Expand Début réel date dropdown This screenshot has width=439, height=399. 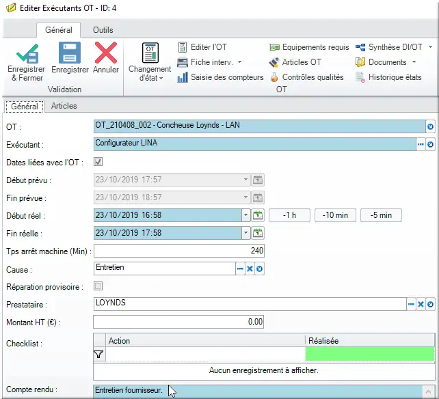(x=245, y=215)
